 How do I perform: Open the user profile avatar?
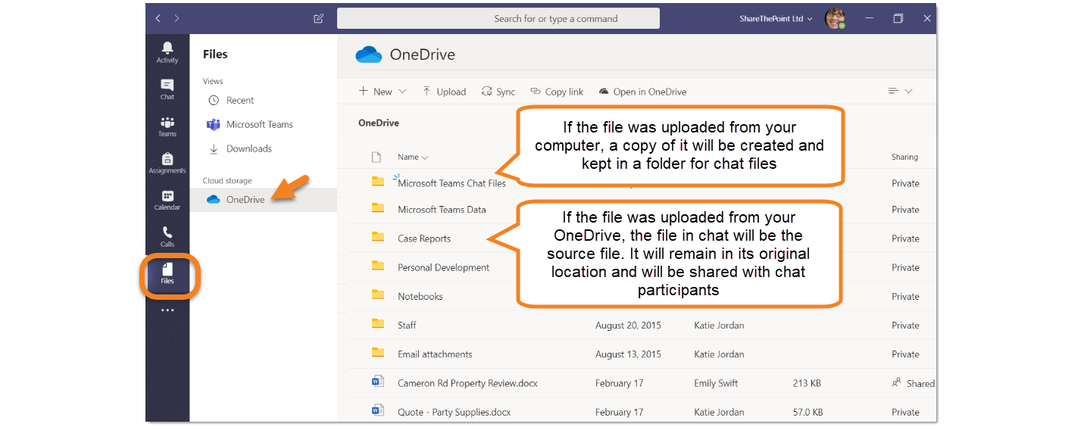pyautogui.click(x=835, y=18)
